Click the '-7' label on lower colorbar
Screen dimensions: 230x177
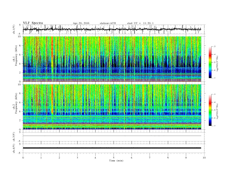coord(214,126)
